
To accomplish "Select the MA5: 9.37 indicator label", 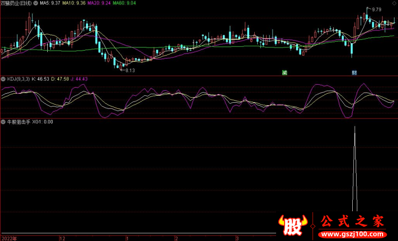I will tap(50, 3).
